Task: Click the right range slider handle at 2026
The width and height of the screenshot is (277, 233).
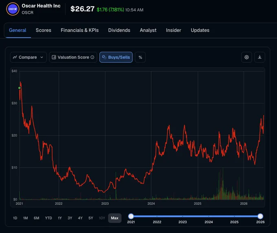Action: (x=260, y=216)
